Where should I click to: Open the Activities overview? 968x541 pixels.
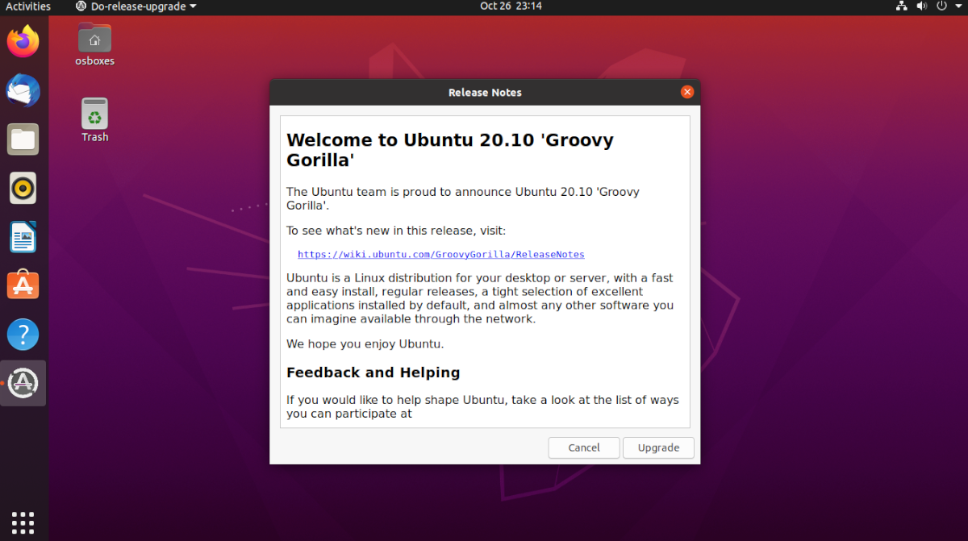(x=28, y=6)
